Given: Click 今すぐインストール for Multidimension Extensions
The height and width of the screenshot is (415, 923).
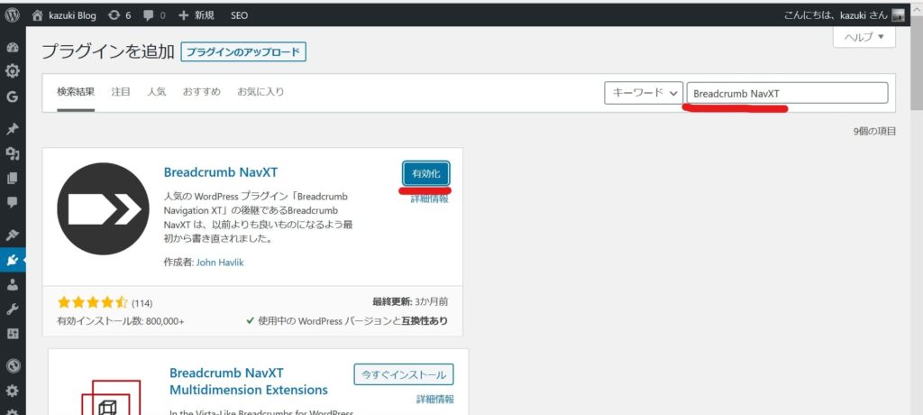Looking at the screenshot, I should [x=404, y=374].
